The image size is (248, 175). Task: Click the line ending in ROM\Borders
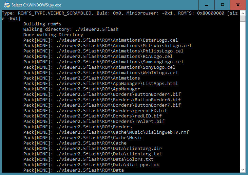click(78, 127)
